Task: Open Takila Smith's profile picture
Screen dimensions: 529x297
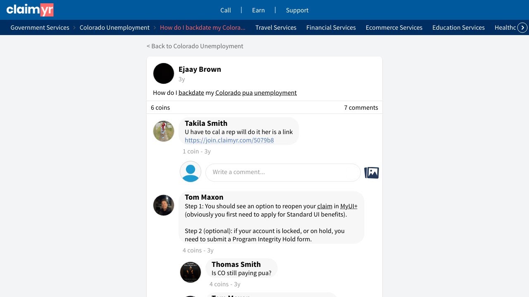Action: pos(164,131)
